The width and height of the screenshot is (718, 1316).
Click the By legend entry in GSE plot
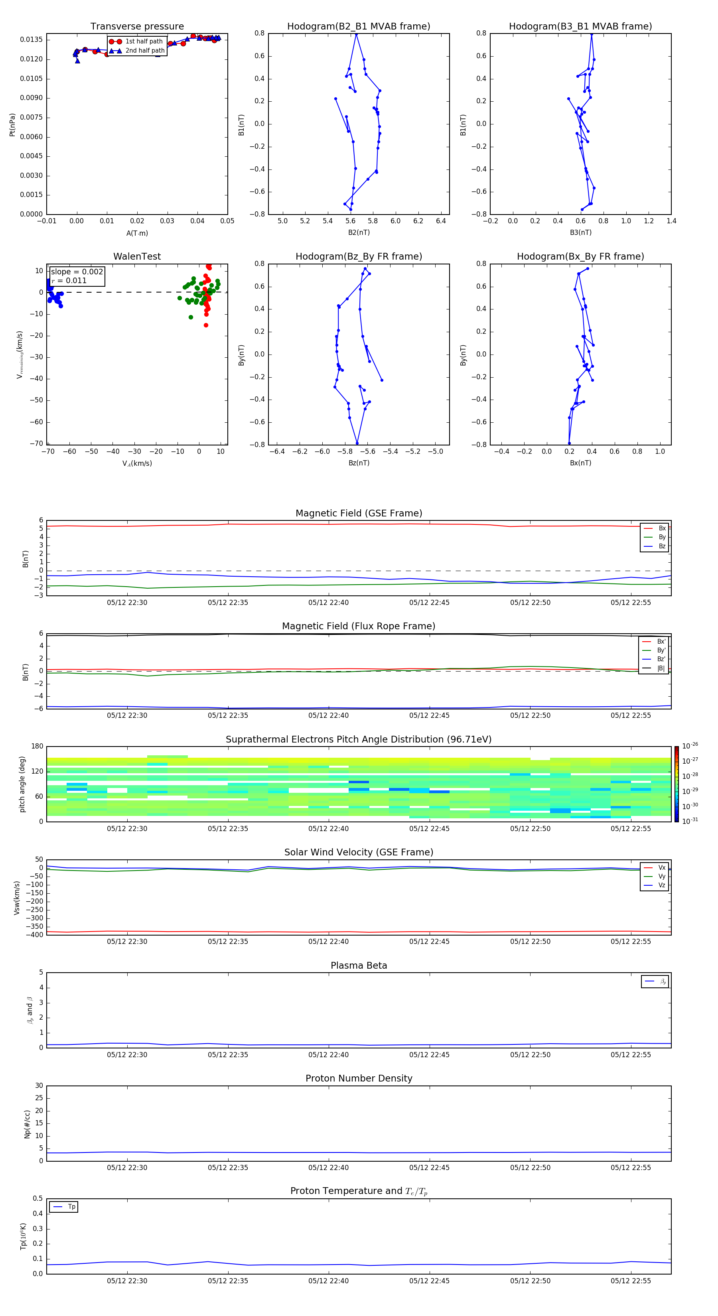click(655, 537)
